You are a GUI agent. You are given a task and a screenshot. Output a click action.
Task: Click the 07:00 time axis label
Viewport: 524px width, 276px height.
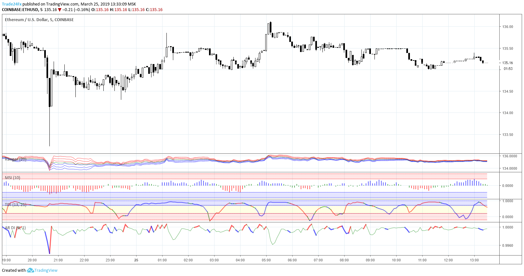point(318,260)
